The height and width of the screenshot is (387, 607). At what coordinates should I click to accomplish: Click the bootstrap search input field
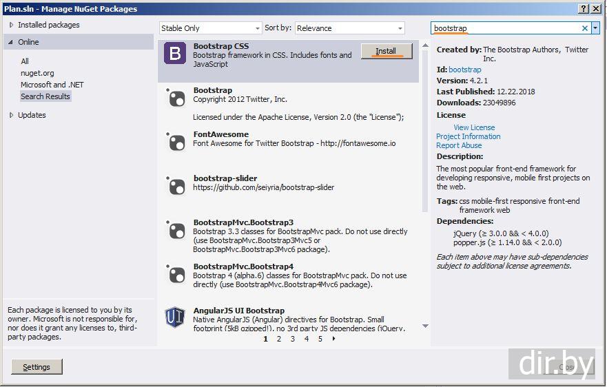click(506, 28)
